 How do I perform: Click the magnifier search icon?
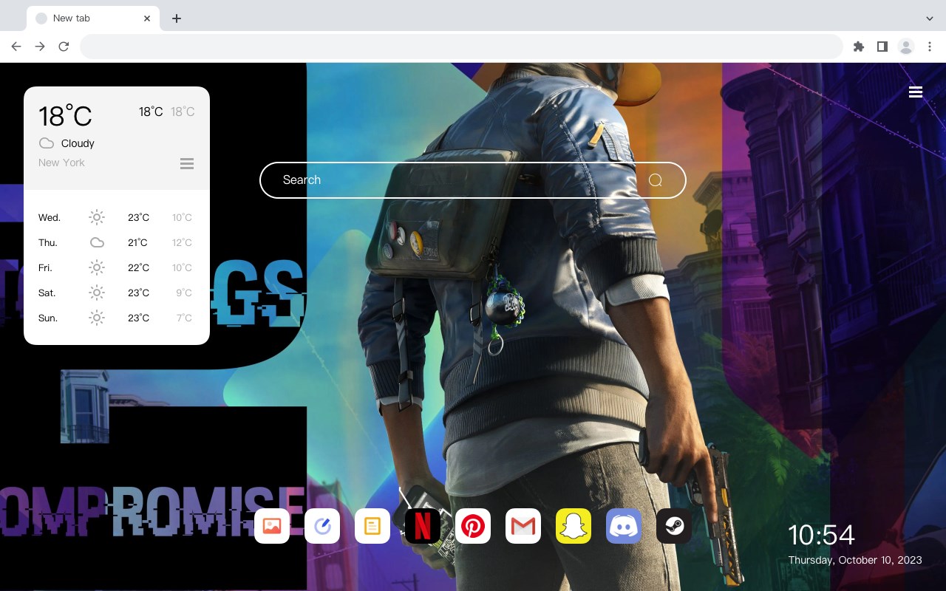pyautogui.click(x=656, y=180)
